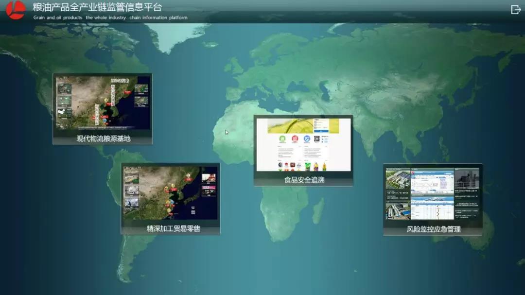The image size is (525, 295).
Task: Select the 精深加工贸易零售 label
Action: (174, 229)
